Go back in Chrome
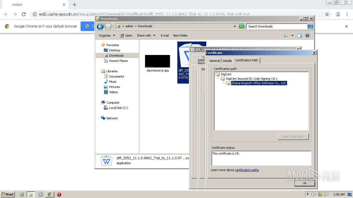Screen dimensions: 353x198 6,14
